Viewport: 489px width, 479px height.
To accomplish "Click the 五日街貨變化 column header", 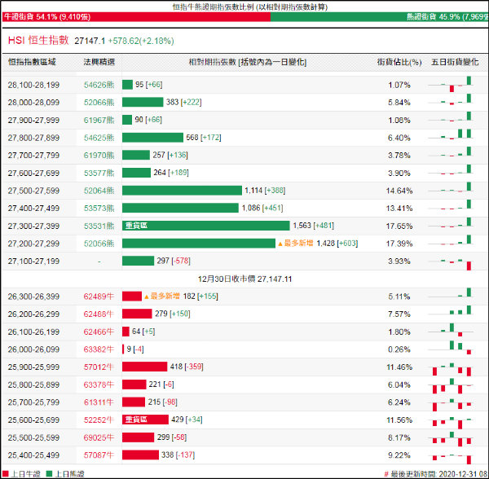I will point(455,62).
